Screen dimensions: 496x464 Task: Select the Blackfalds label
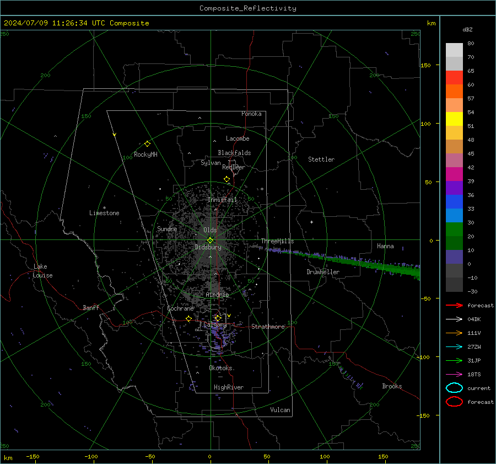234,153
